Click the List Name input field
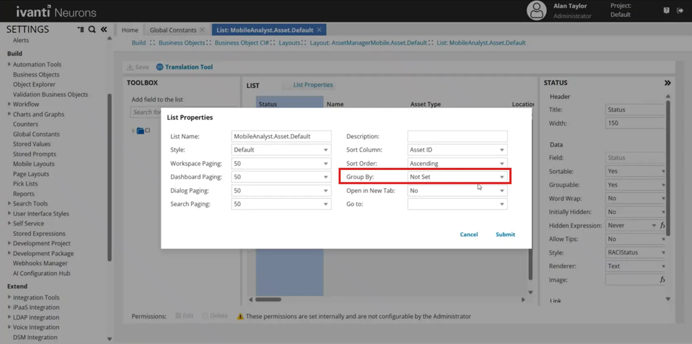Viewport: 692px width, 344px height. [281, 136]
